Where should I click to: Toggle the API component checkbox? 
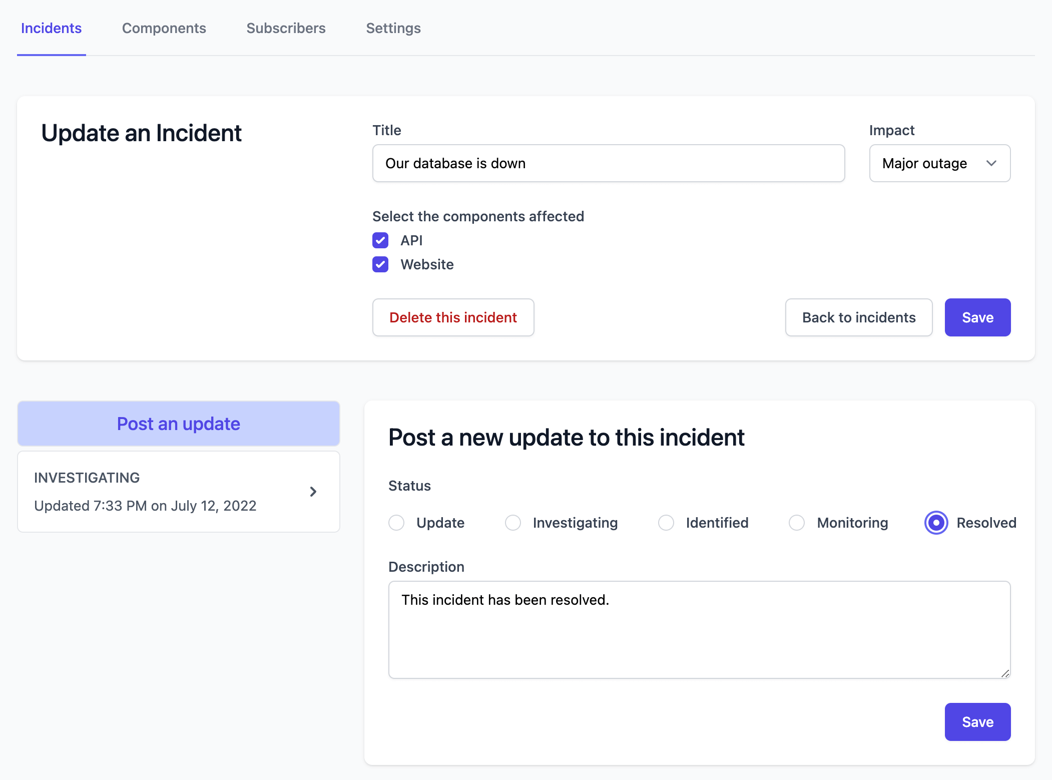(x=381, y=240)
